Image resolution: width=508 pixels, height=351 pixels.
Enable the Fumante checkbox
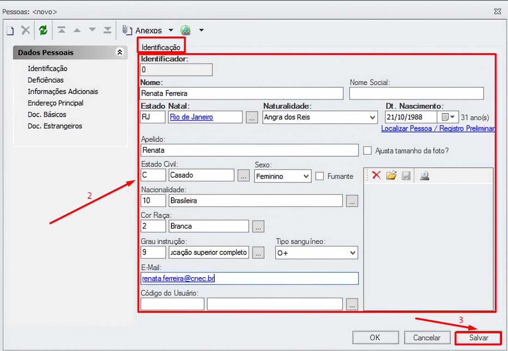pos(320,176)
